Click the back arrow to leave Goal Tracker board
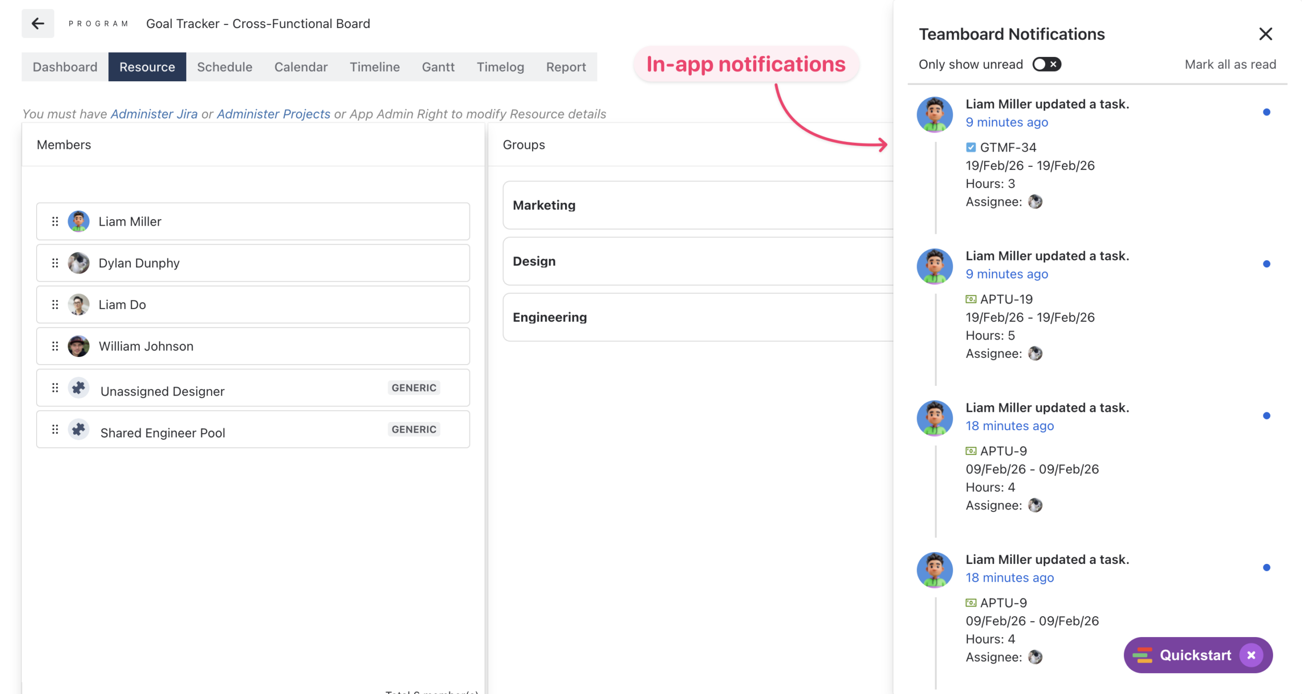 click(x=38, y=23)
